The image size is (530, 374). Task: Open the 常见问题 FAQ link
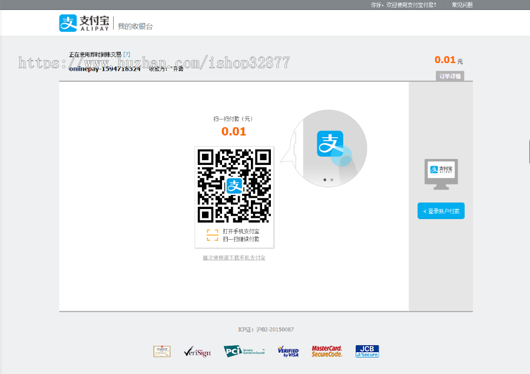coord(462,5)
